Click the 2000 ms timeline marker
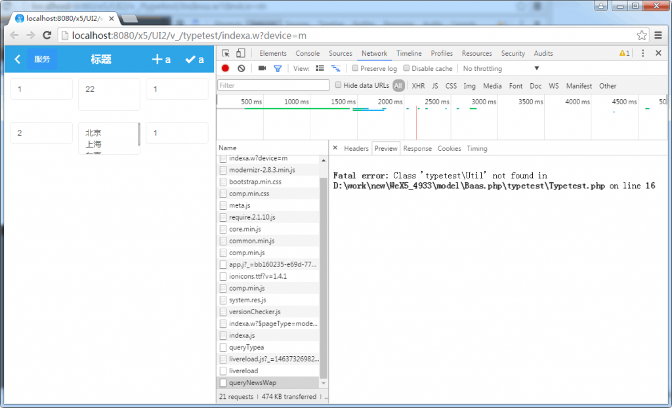 point(390,102)
